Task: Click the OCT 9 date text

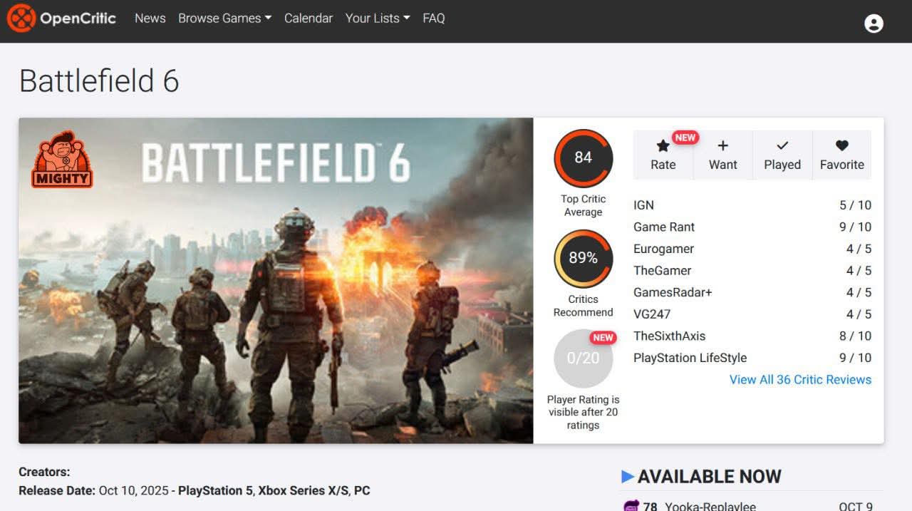Action: [856, 507]
